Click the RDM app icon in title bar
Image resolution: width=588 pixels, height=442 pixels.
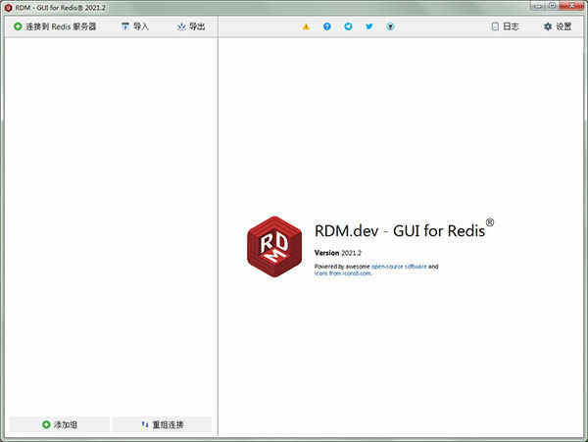[8, 8]
